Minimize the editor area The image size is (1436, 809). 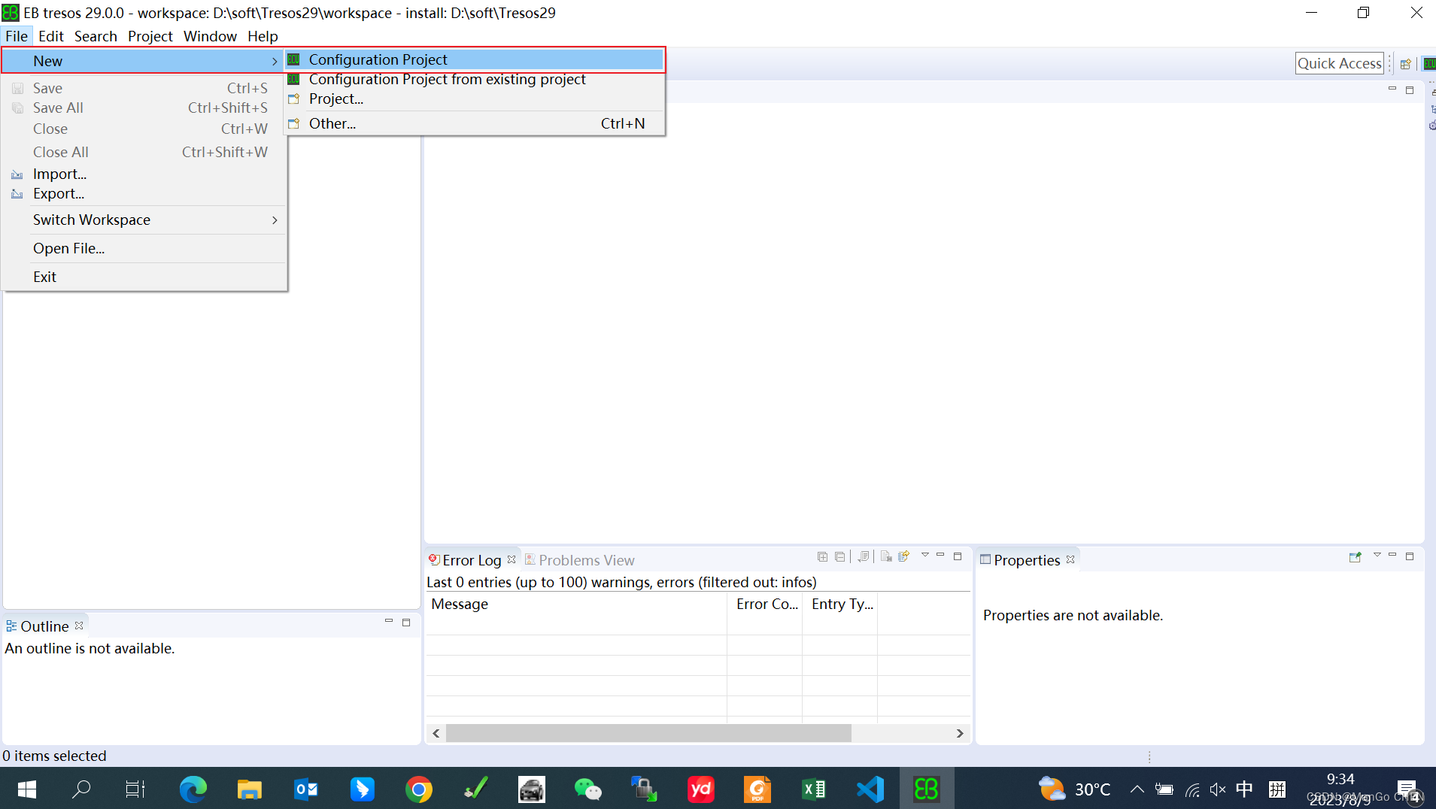1392,89
